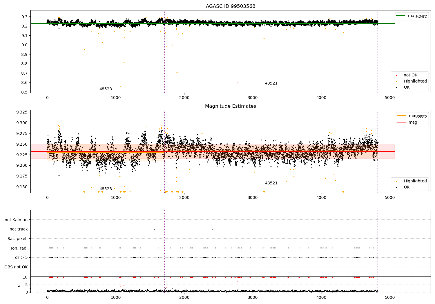Click the red 'mag' legend entry
Screen dimensions: 435x304
407,122
